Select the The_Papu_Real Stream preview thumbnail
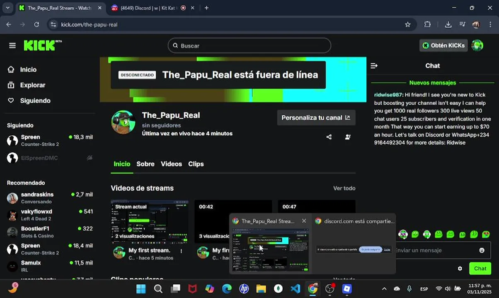This screenshot has height=298, width=499. click(270, 250)
